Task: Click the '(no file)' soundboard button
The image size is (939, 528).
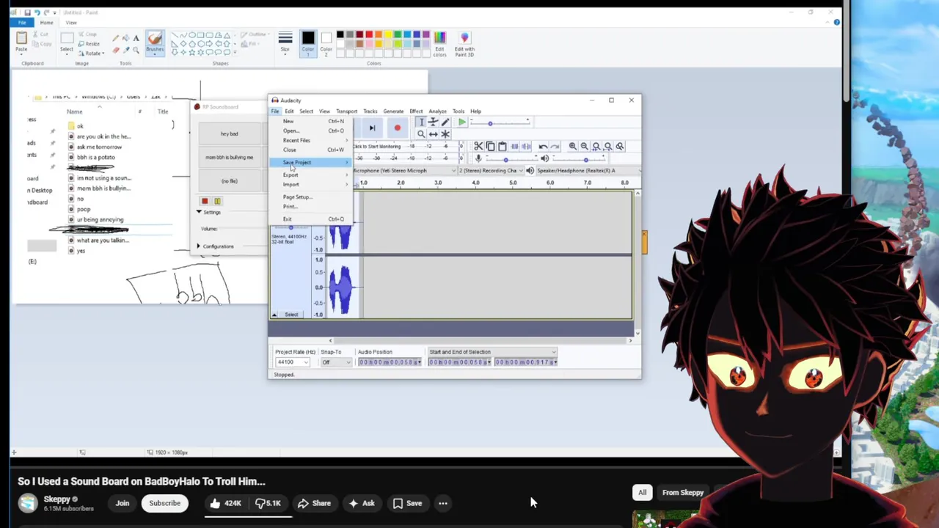Action: point(229,181)
